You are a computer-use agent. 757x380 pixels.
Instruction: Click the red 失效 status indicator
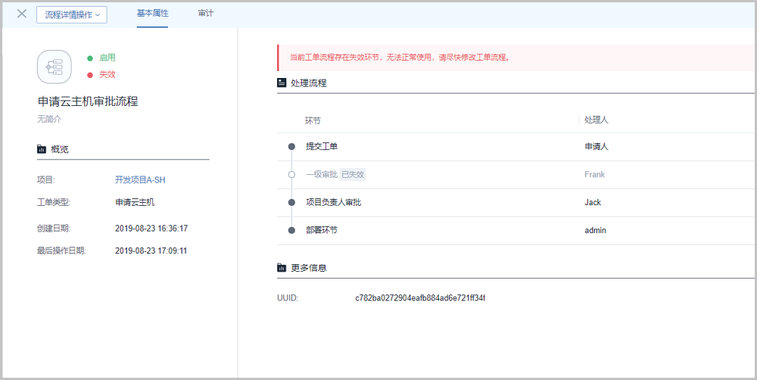[x=102, y=74]
